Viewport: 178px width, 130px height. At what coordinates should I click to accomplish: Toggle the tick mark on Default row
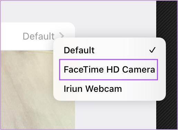point(152,50)
